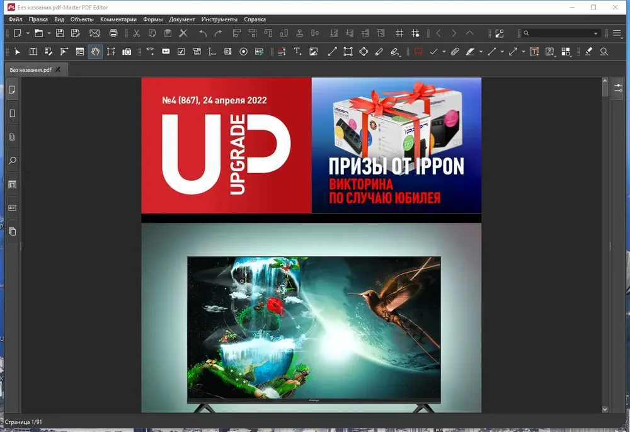Save the document with the floppy icon

(x=60, y=33)
